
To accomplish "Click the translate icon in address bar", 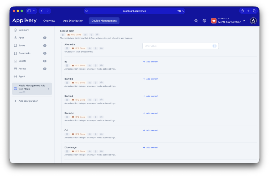I will 179,11.
